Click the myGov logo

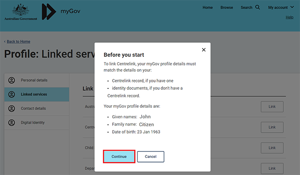click(61, 12)
